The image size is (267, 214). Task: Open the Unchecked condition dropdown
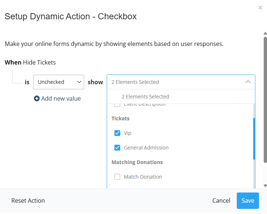tap(59, 82)
